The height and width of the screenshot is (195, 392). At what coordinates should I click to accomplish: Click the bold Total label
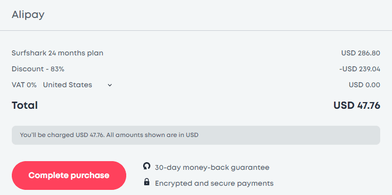(25, 105)
